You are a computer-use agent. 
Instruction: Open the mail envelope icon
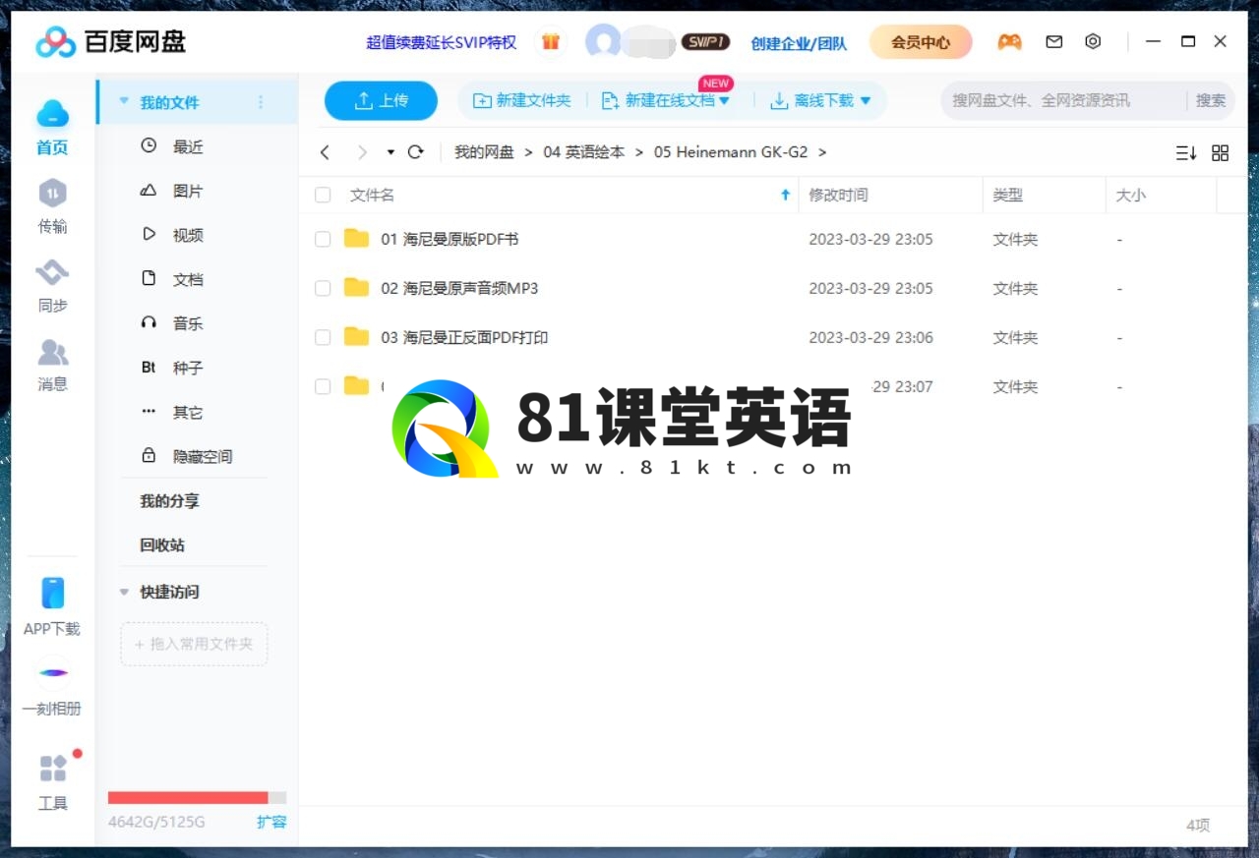click(x=1053, y=42)
